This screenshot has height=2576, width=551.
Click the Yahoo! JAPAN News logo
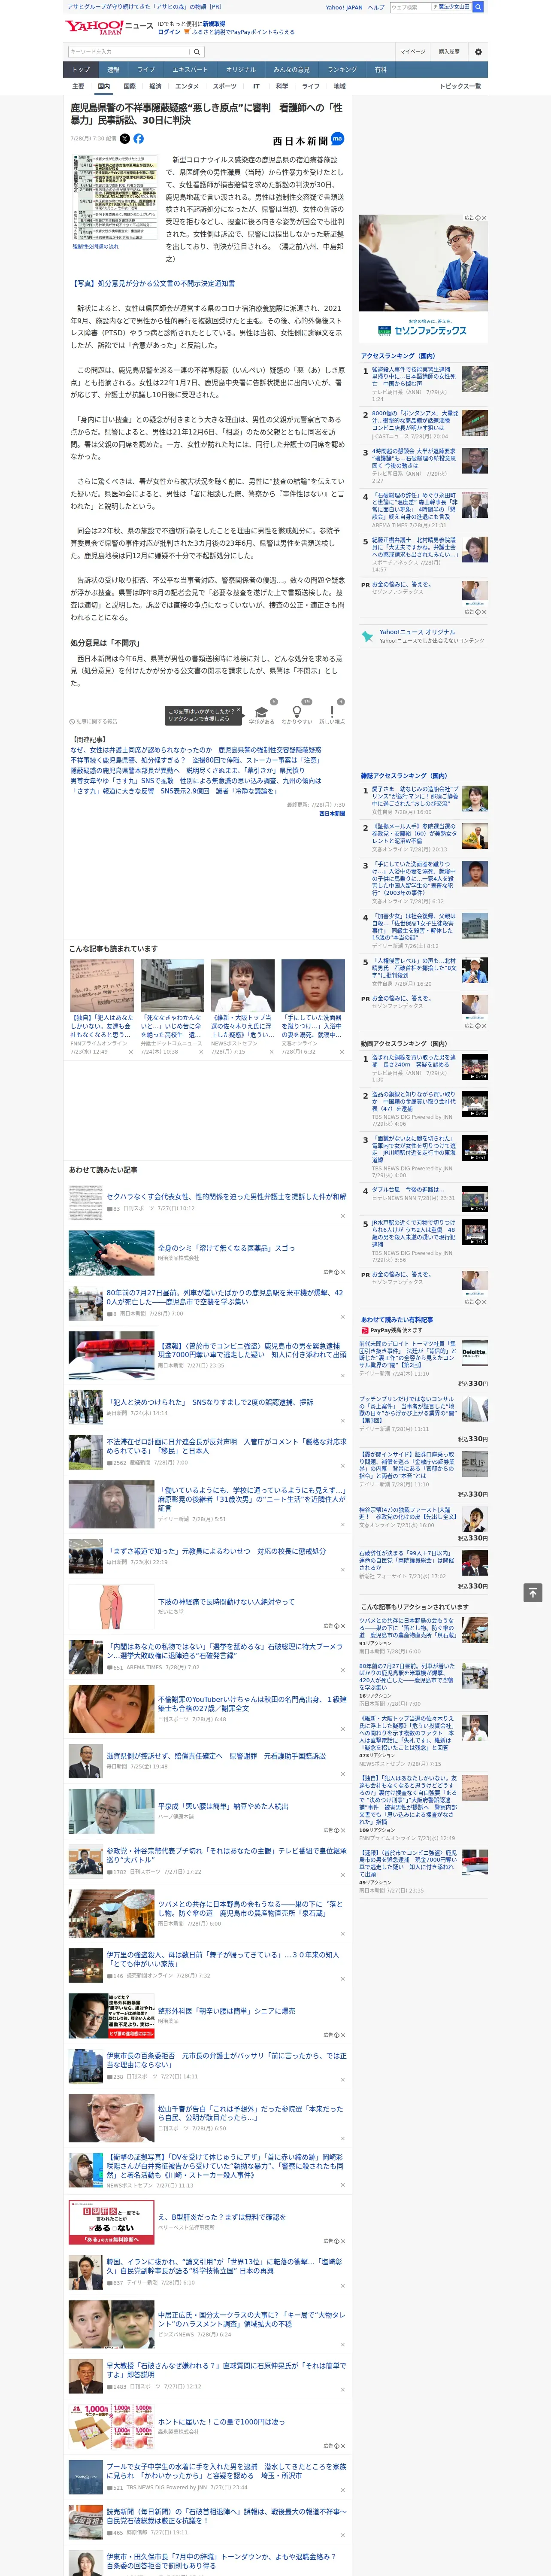tap(110, 27)
